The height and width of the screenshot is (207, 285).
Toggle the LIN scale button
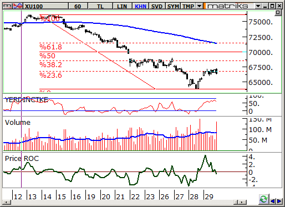(122, 6)
